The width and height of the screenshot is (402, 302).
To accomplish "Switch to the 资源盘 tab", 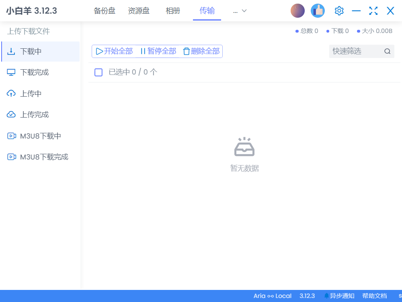I will coord(139,11).
